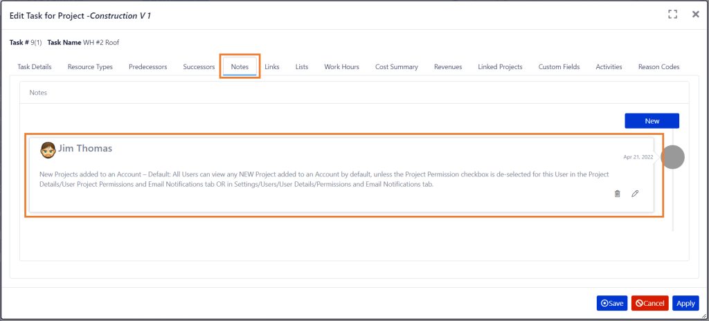This screenshot has height=321, width=709.
Task: Go to Work Hours tab
Action: (x=341, y=67)
